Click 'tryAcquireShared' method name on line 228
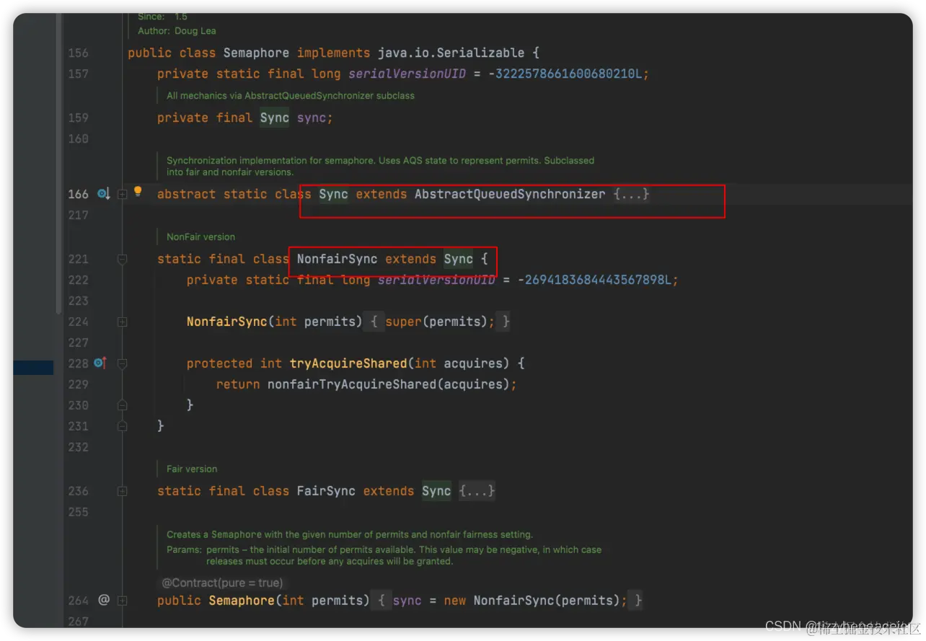Image resolution: width=926 pixels, height=641 pixels. point(348,363)
